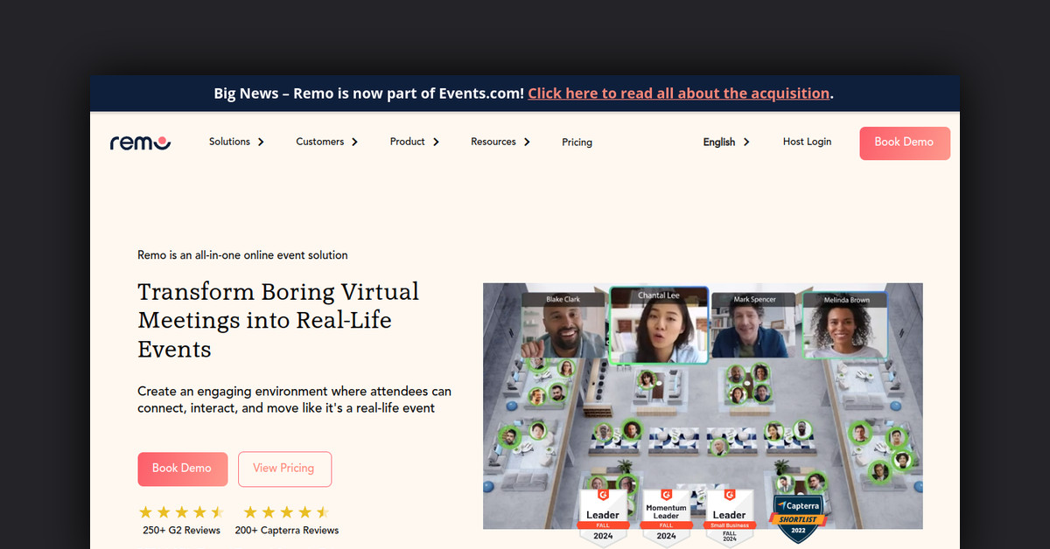Open Host Login
1050x549 pixels.
(x=807, y=142)
